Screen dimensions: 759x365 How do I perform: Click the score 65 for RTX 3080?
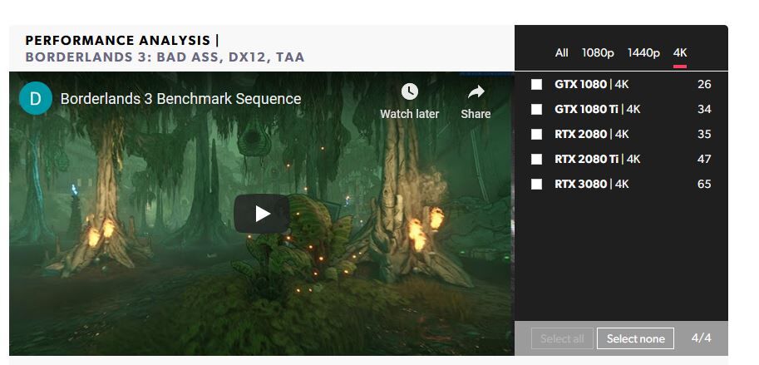coord(704,184)
